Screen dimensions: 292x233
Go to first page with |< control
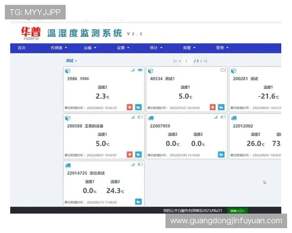tap(175, 61)
